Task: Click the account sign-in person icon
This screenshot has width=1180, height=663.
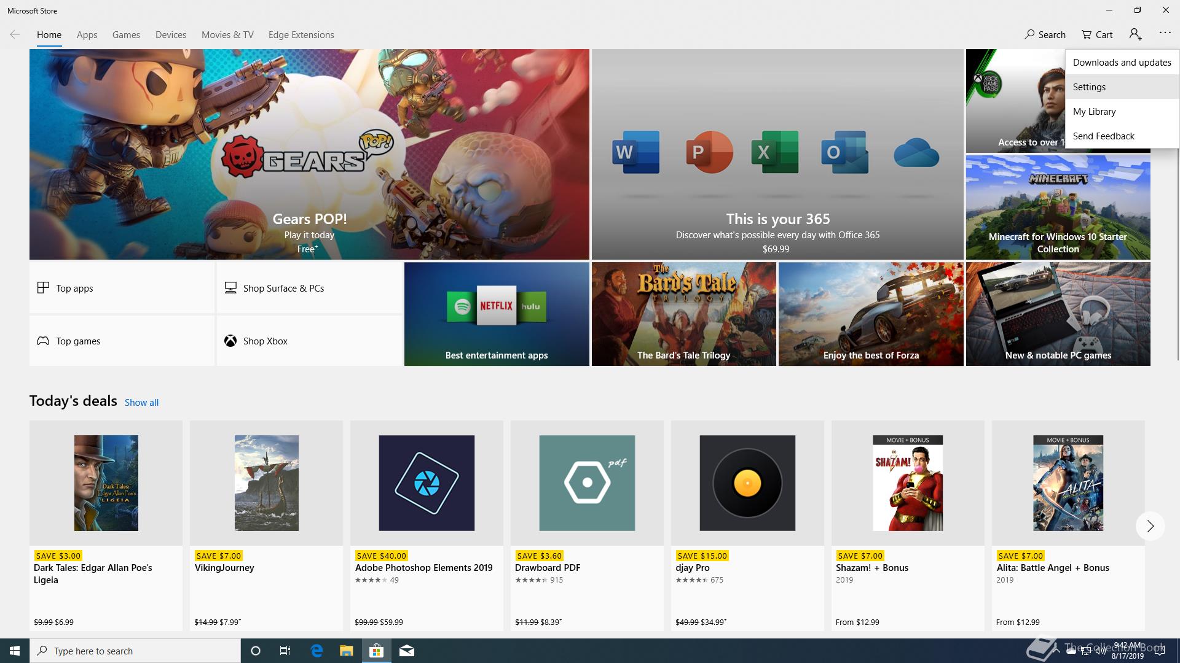Action: click(1135, 34)
